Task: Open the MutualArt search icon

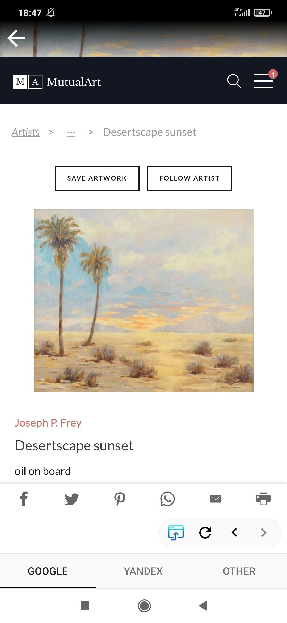Action: [x=234, y=81]
